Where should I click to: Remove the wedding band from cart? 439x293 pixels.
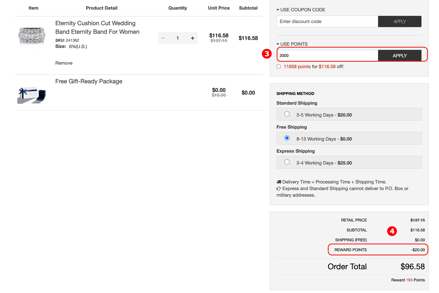pyautogui.click(x=64, y=63)
